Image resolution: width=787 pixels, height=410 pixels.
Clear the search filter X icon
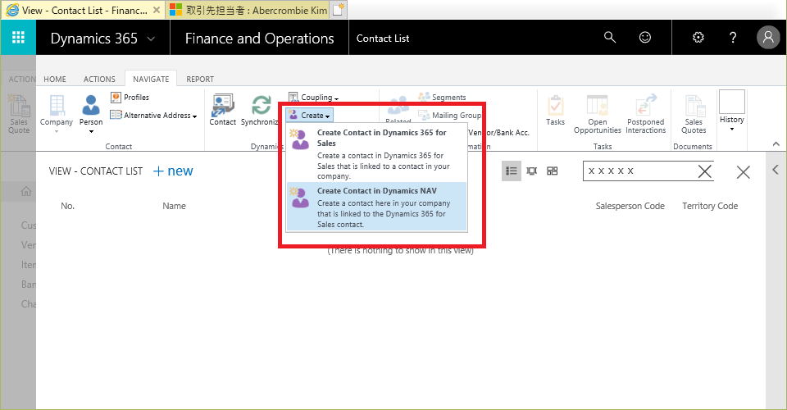(705, 171)
